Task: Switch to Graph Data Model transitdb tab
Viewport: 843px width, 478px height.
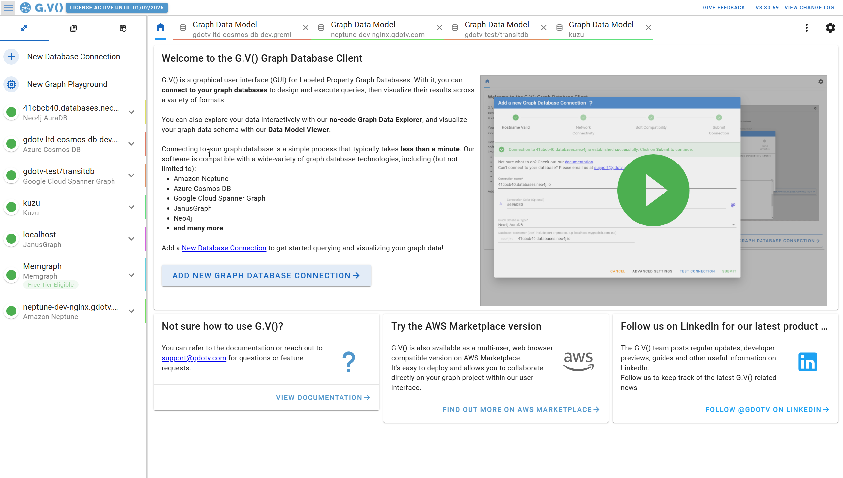Action: tap(496, 29)
